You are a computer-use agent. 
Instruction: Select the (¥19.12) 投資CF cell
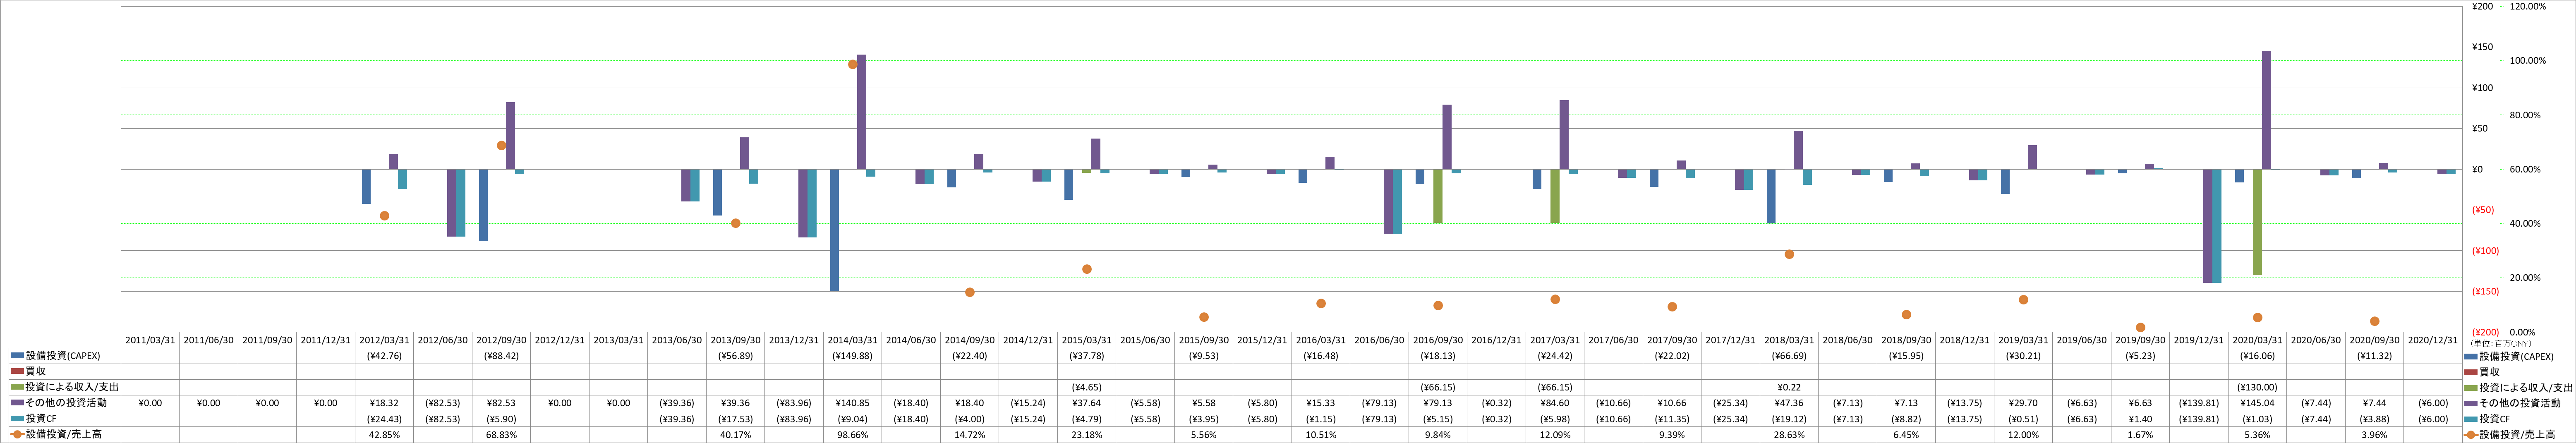(x=1789, y=419)
